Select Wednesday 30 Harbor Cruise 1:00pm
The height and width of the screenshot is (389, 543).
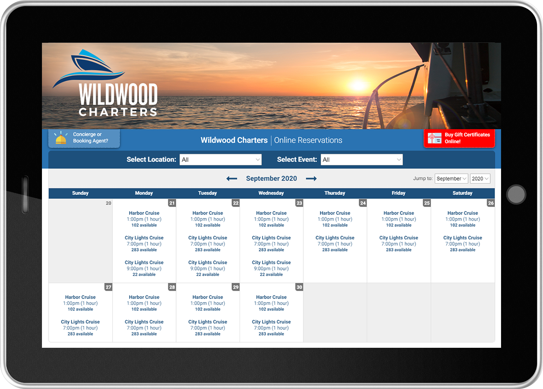click(x=271, y=303)
